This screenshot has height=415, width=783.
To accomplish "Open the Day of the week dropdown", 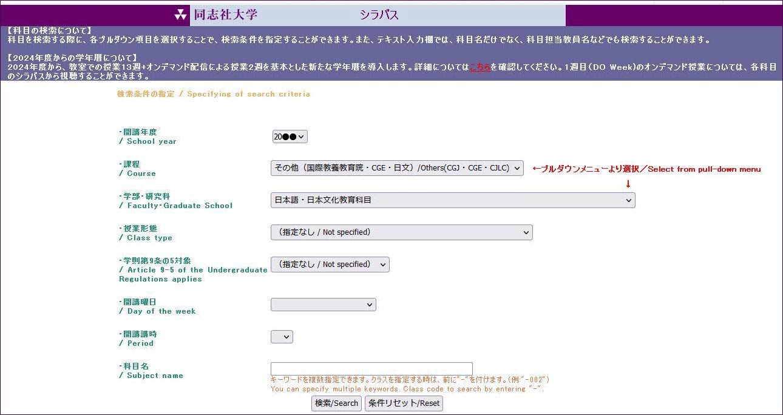I will [323, 305].
